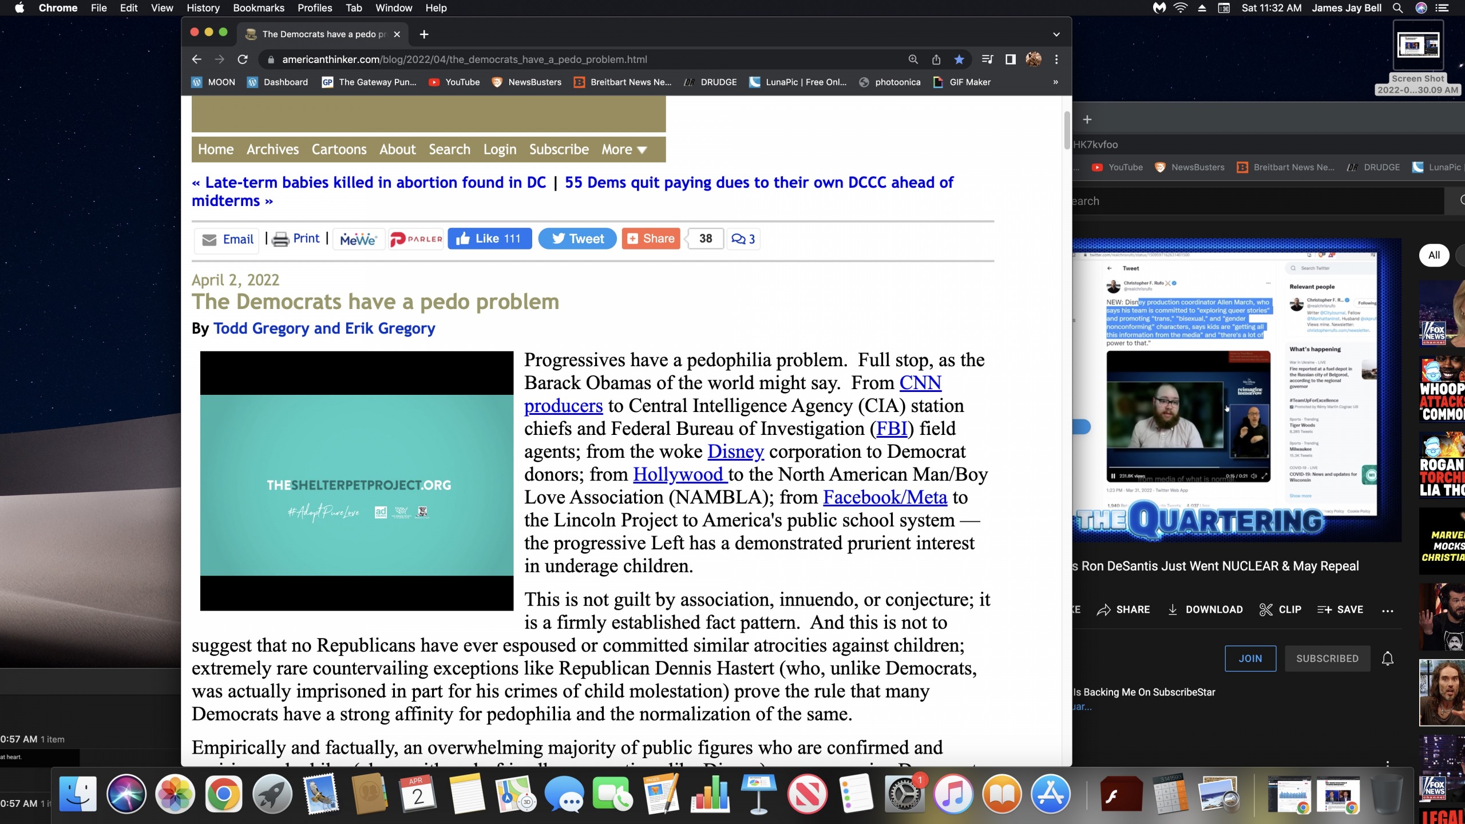The height and width of the screenshot is (824, 1465).
Task: Open the Facebook/Meta hyperlink
Action: [885, 497]
